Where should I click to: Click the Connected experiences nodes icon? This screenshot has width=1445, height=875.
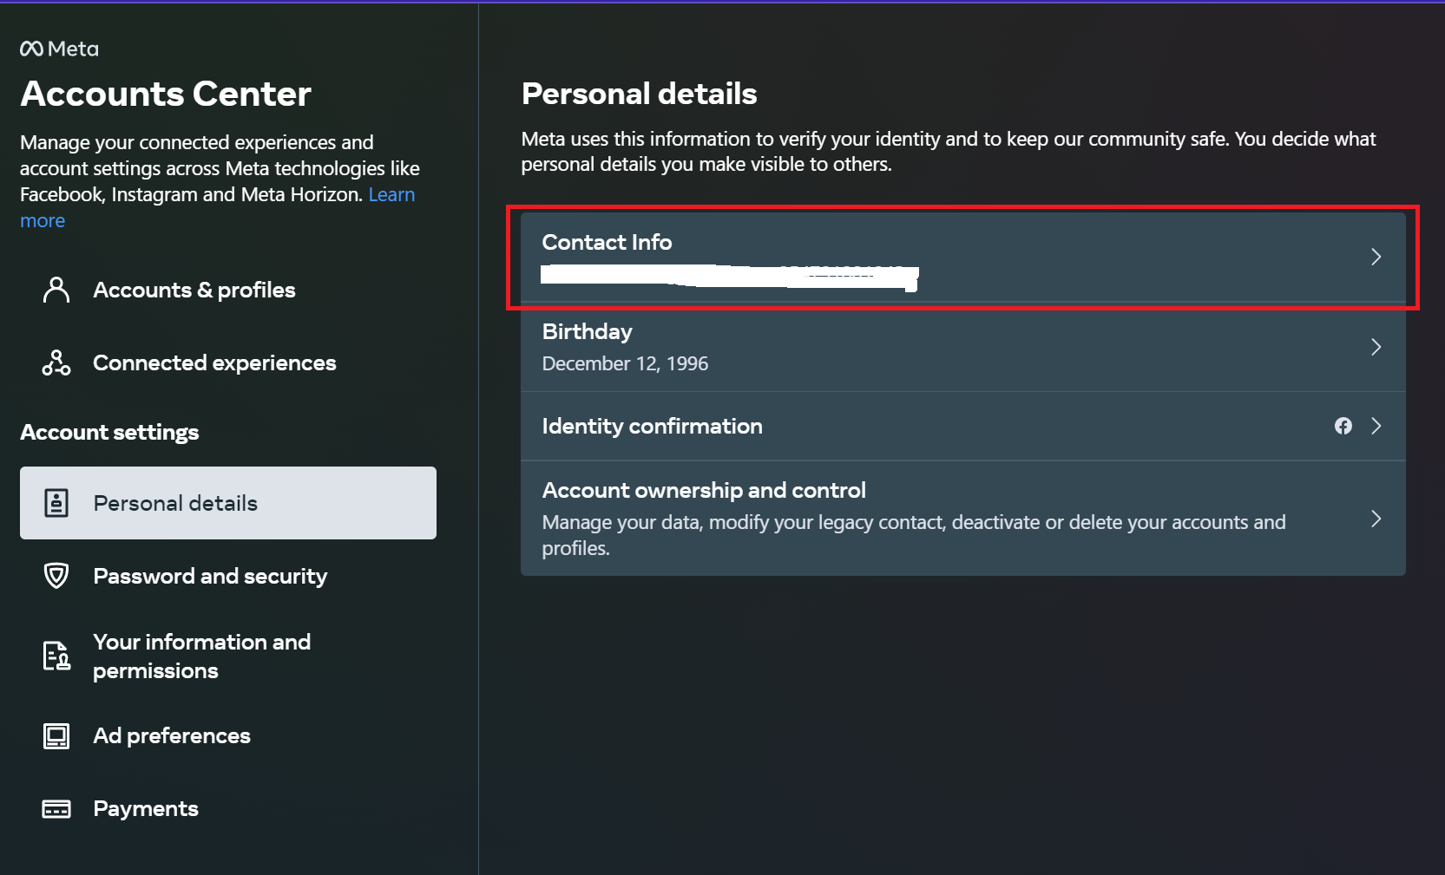coord(56,362)
